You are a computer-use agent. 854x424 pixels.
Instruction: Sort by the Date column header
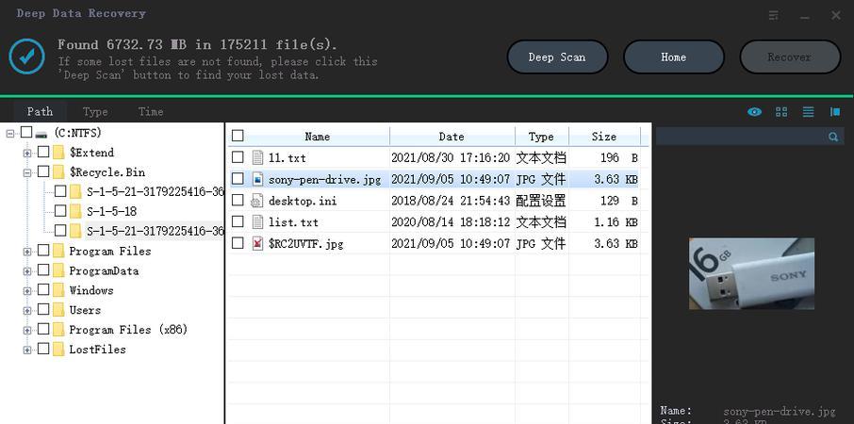coord(452,137)
